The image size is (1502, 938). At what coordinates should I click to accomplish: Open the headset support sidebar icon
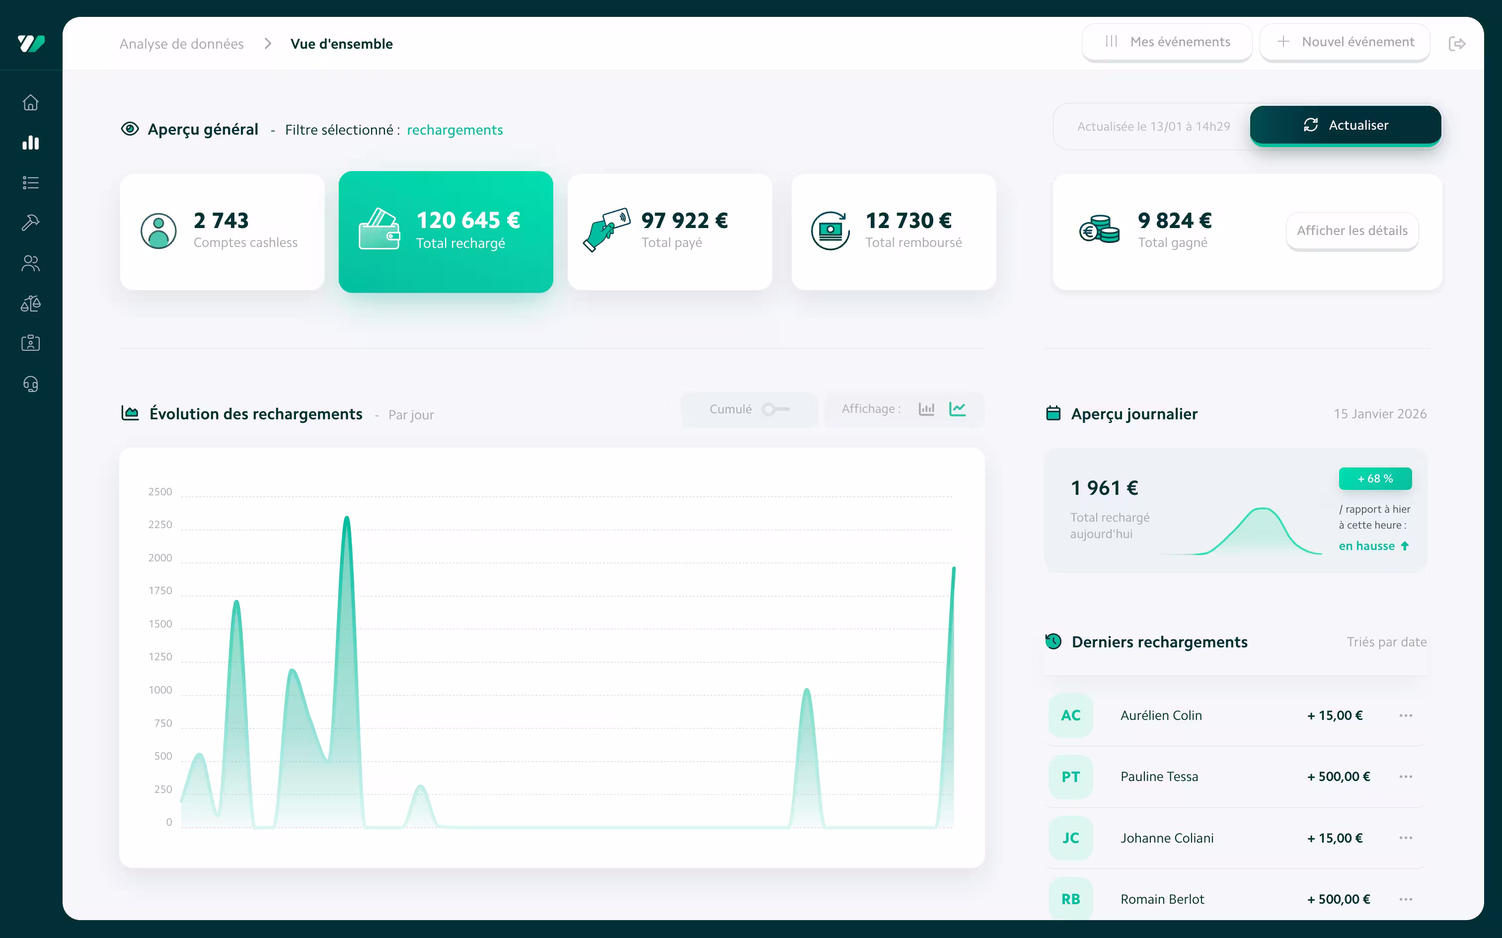pos(30,384)
